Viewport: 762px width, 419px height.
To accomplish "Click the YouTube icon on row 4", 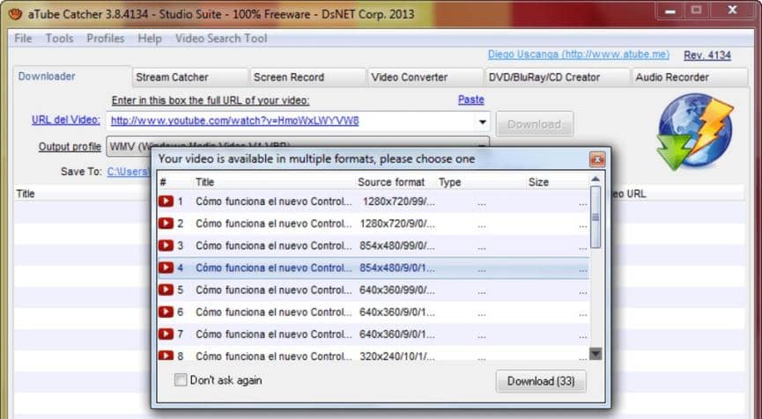I will click(166, 268).
